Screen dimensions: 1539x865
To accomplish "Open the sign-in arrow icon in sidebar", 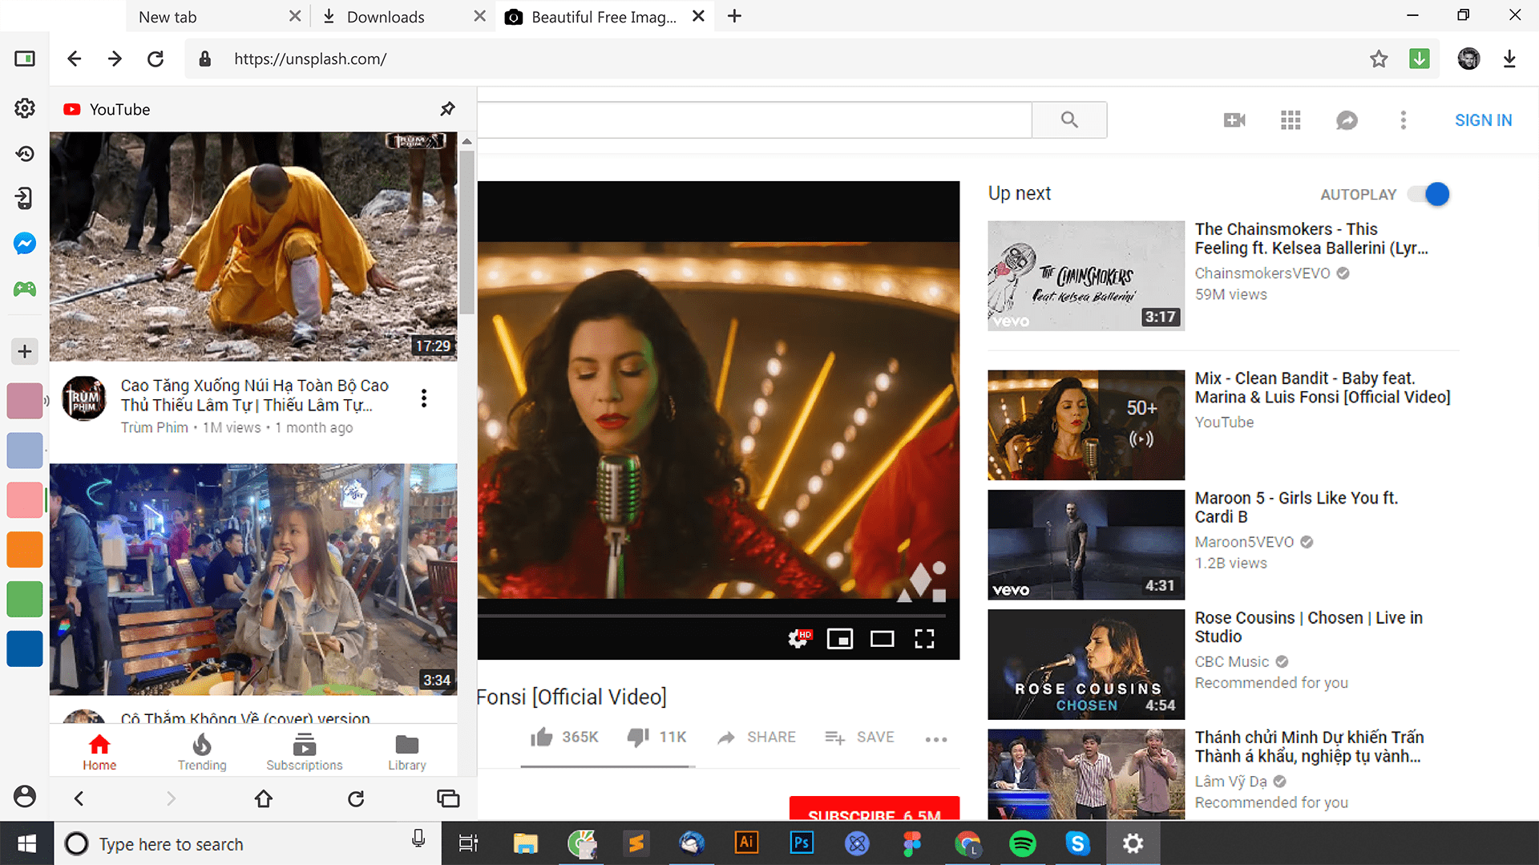I will coord(25,198).
